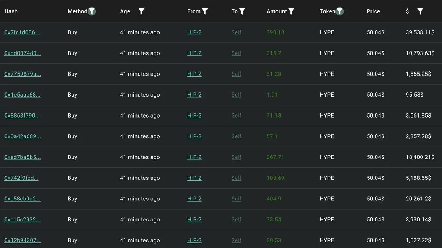The height and width of the screenshot is (248, 442).
Task: Select the Hash column header
Action: tap(11, 11)
